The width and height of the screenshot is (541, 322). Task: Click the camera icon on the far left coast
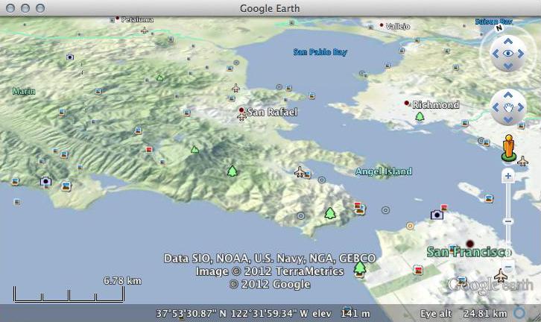coord(45,181)
